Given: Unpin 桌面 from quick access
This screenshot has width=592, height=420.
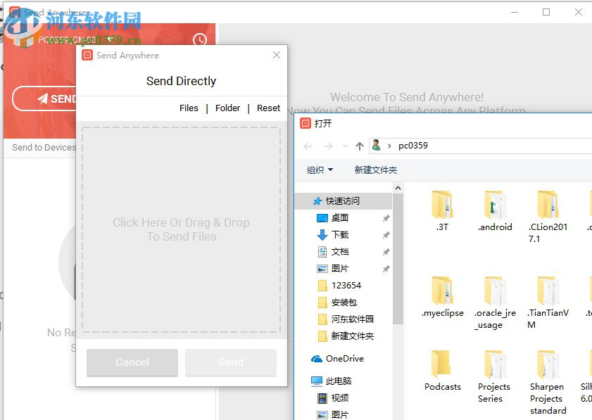Looking at the screenshot, I should (x=386, y=218).
